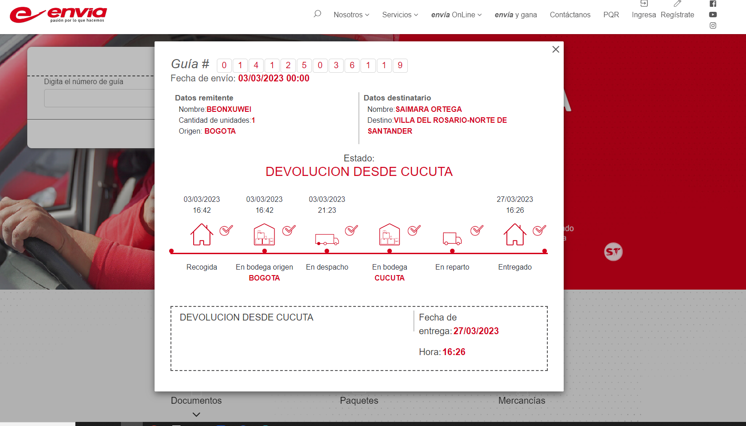Click origin city BOGOTA under Datos remitente
Viewport: 746px width, 426px height.
click(x=220, y=131)
